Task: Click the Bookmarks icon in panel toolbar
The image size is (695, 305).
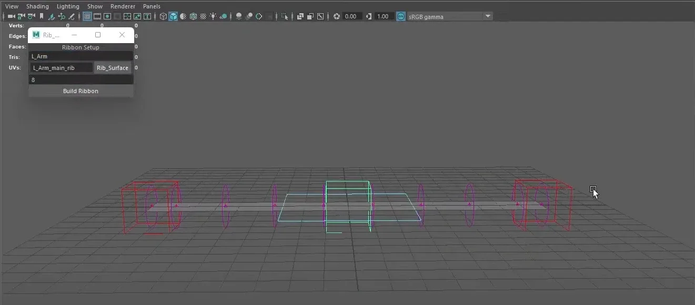Action: [42, 16]
